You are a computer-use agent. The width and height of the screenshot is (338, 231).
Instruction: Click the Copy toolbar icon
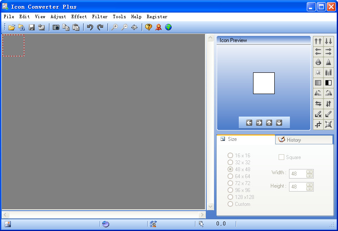pos(66,27)
